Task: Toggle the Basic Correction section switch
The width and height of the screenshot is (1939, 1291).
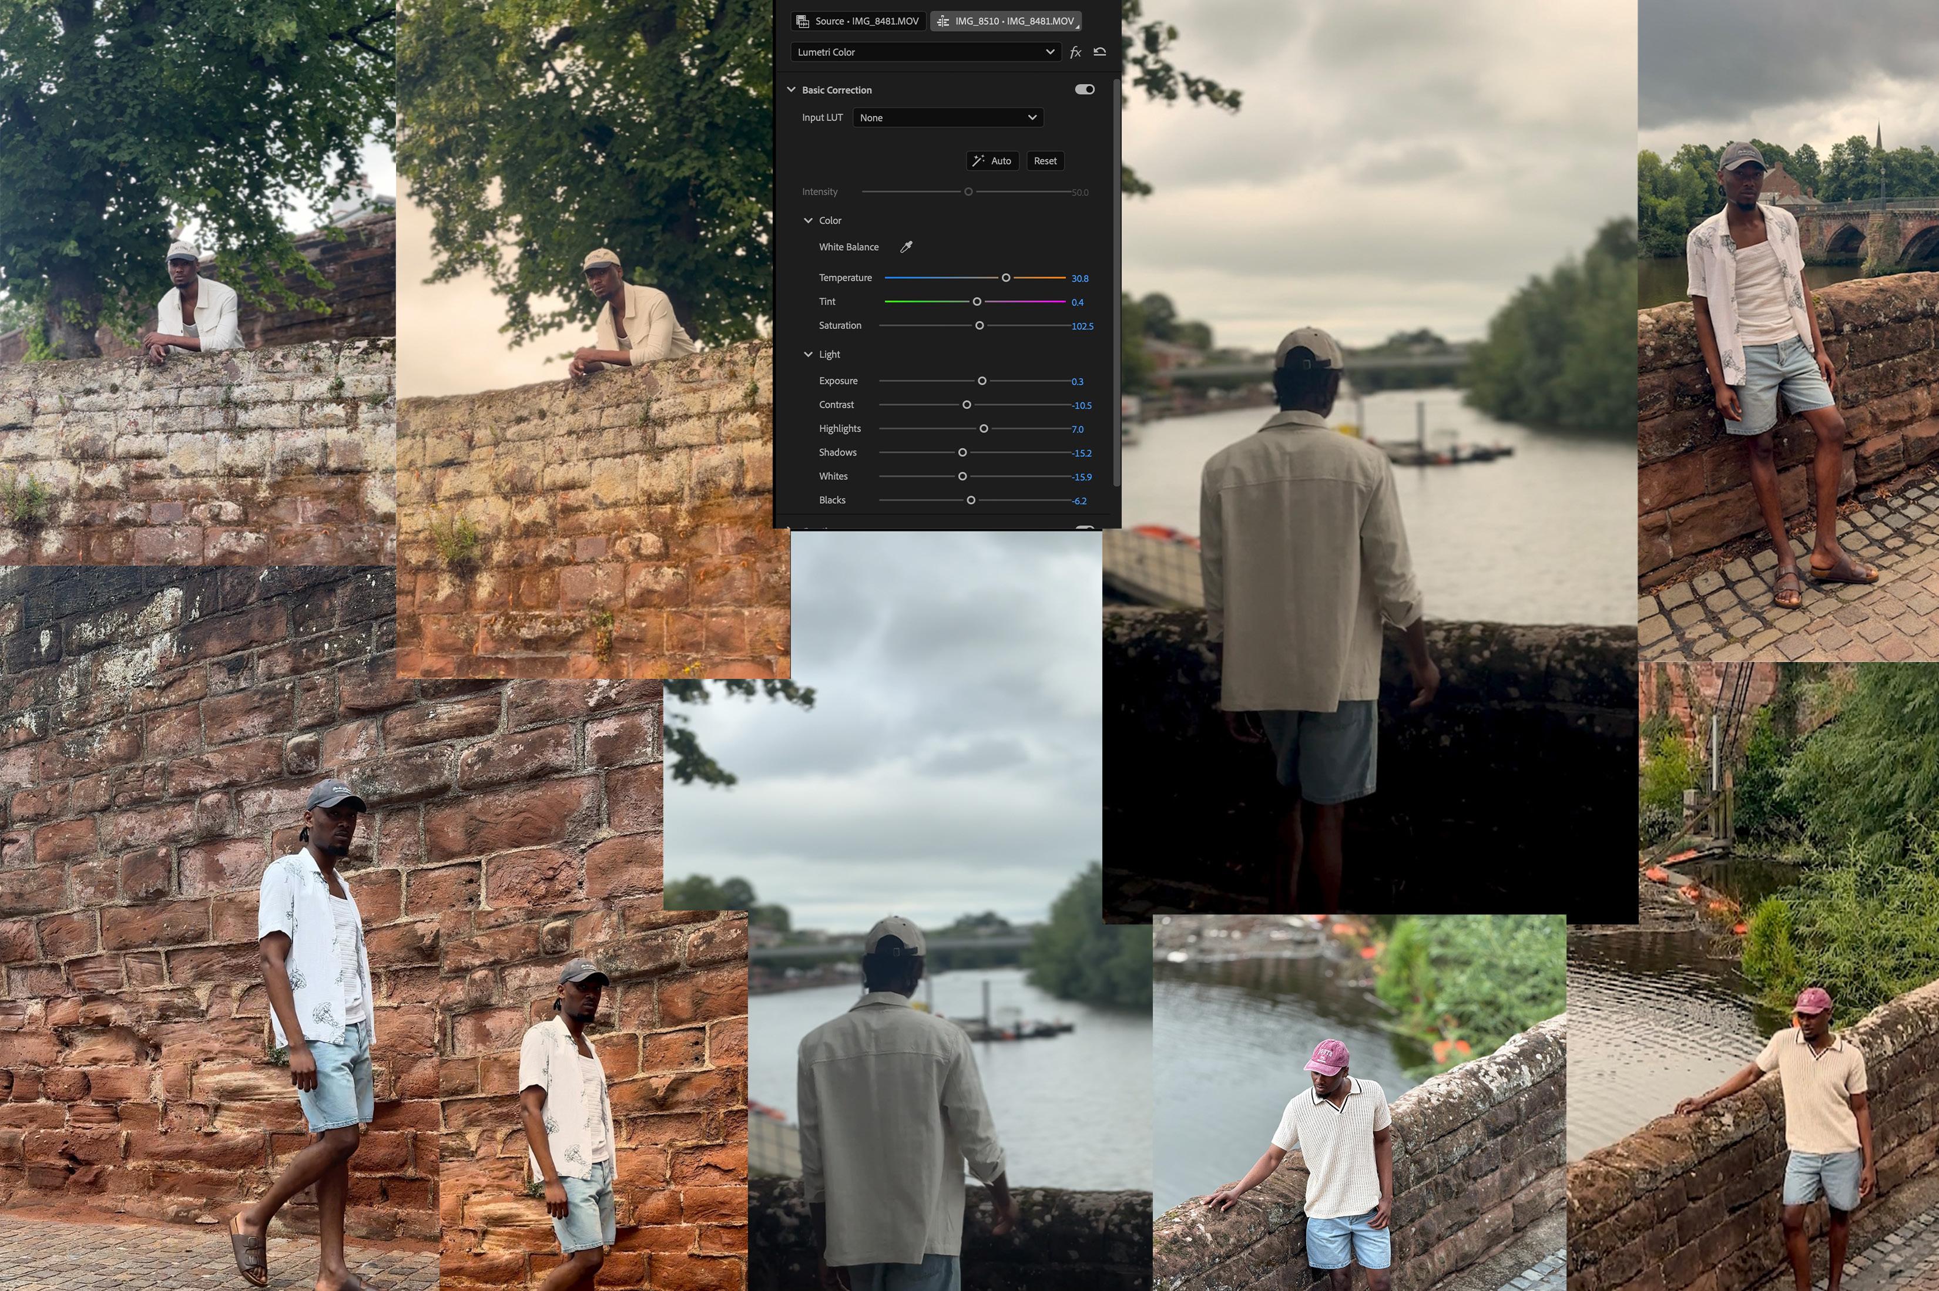Action: [x=1085, y=90]
